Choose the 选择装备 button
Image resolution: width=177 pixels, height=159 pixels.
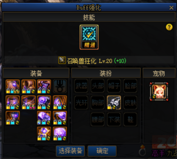pos(70,151)
